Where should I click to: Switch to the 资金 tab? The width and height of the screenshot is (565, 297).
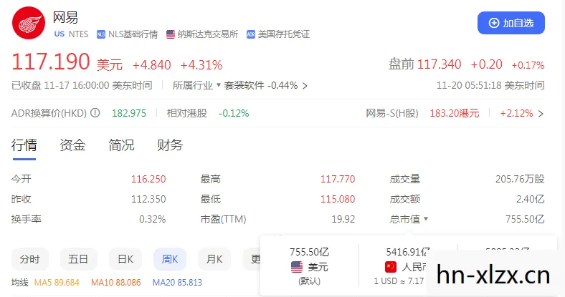[x=72, y=145]
